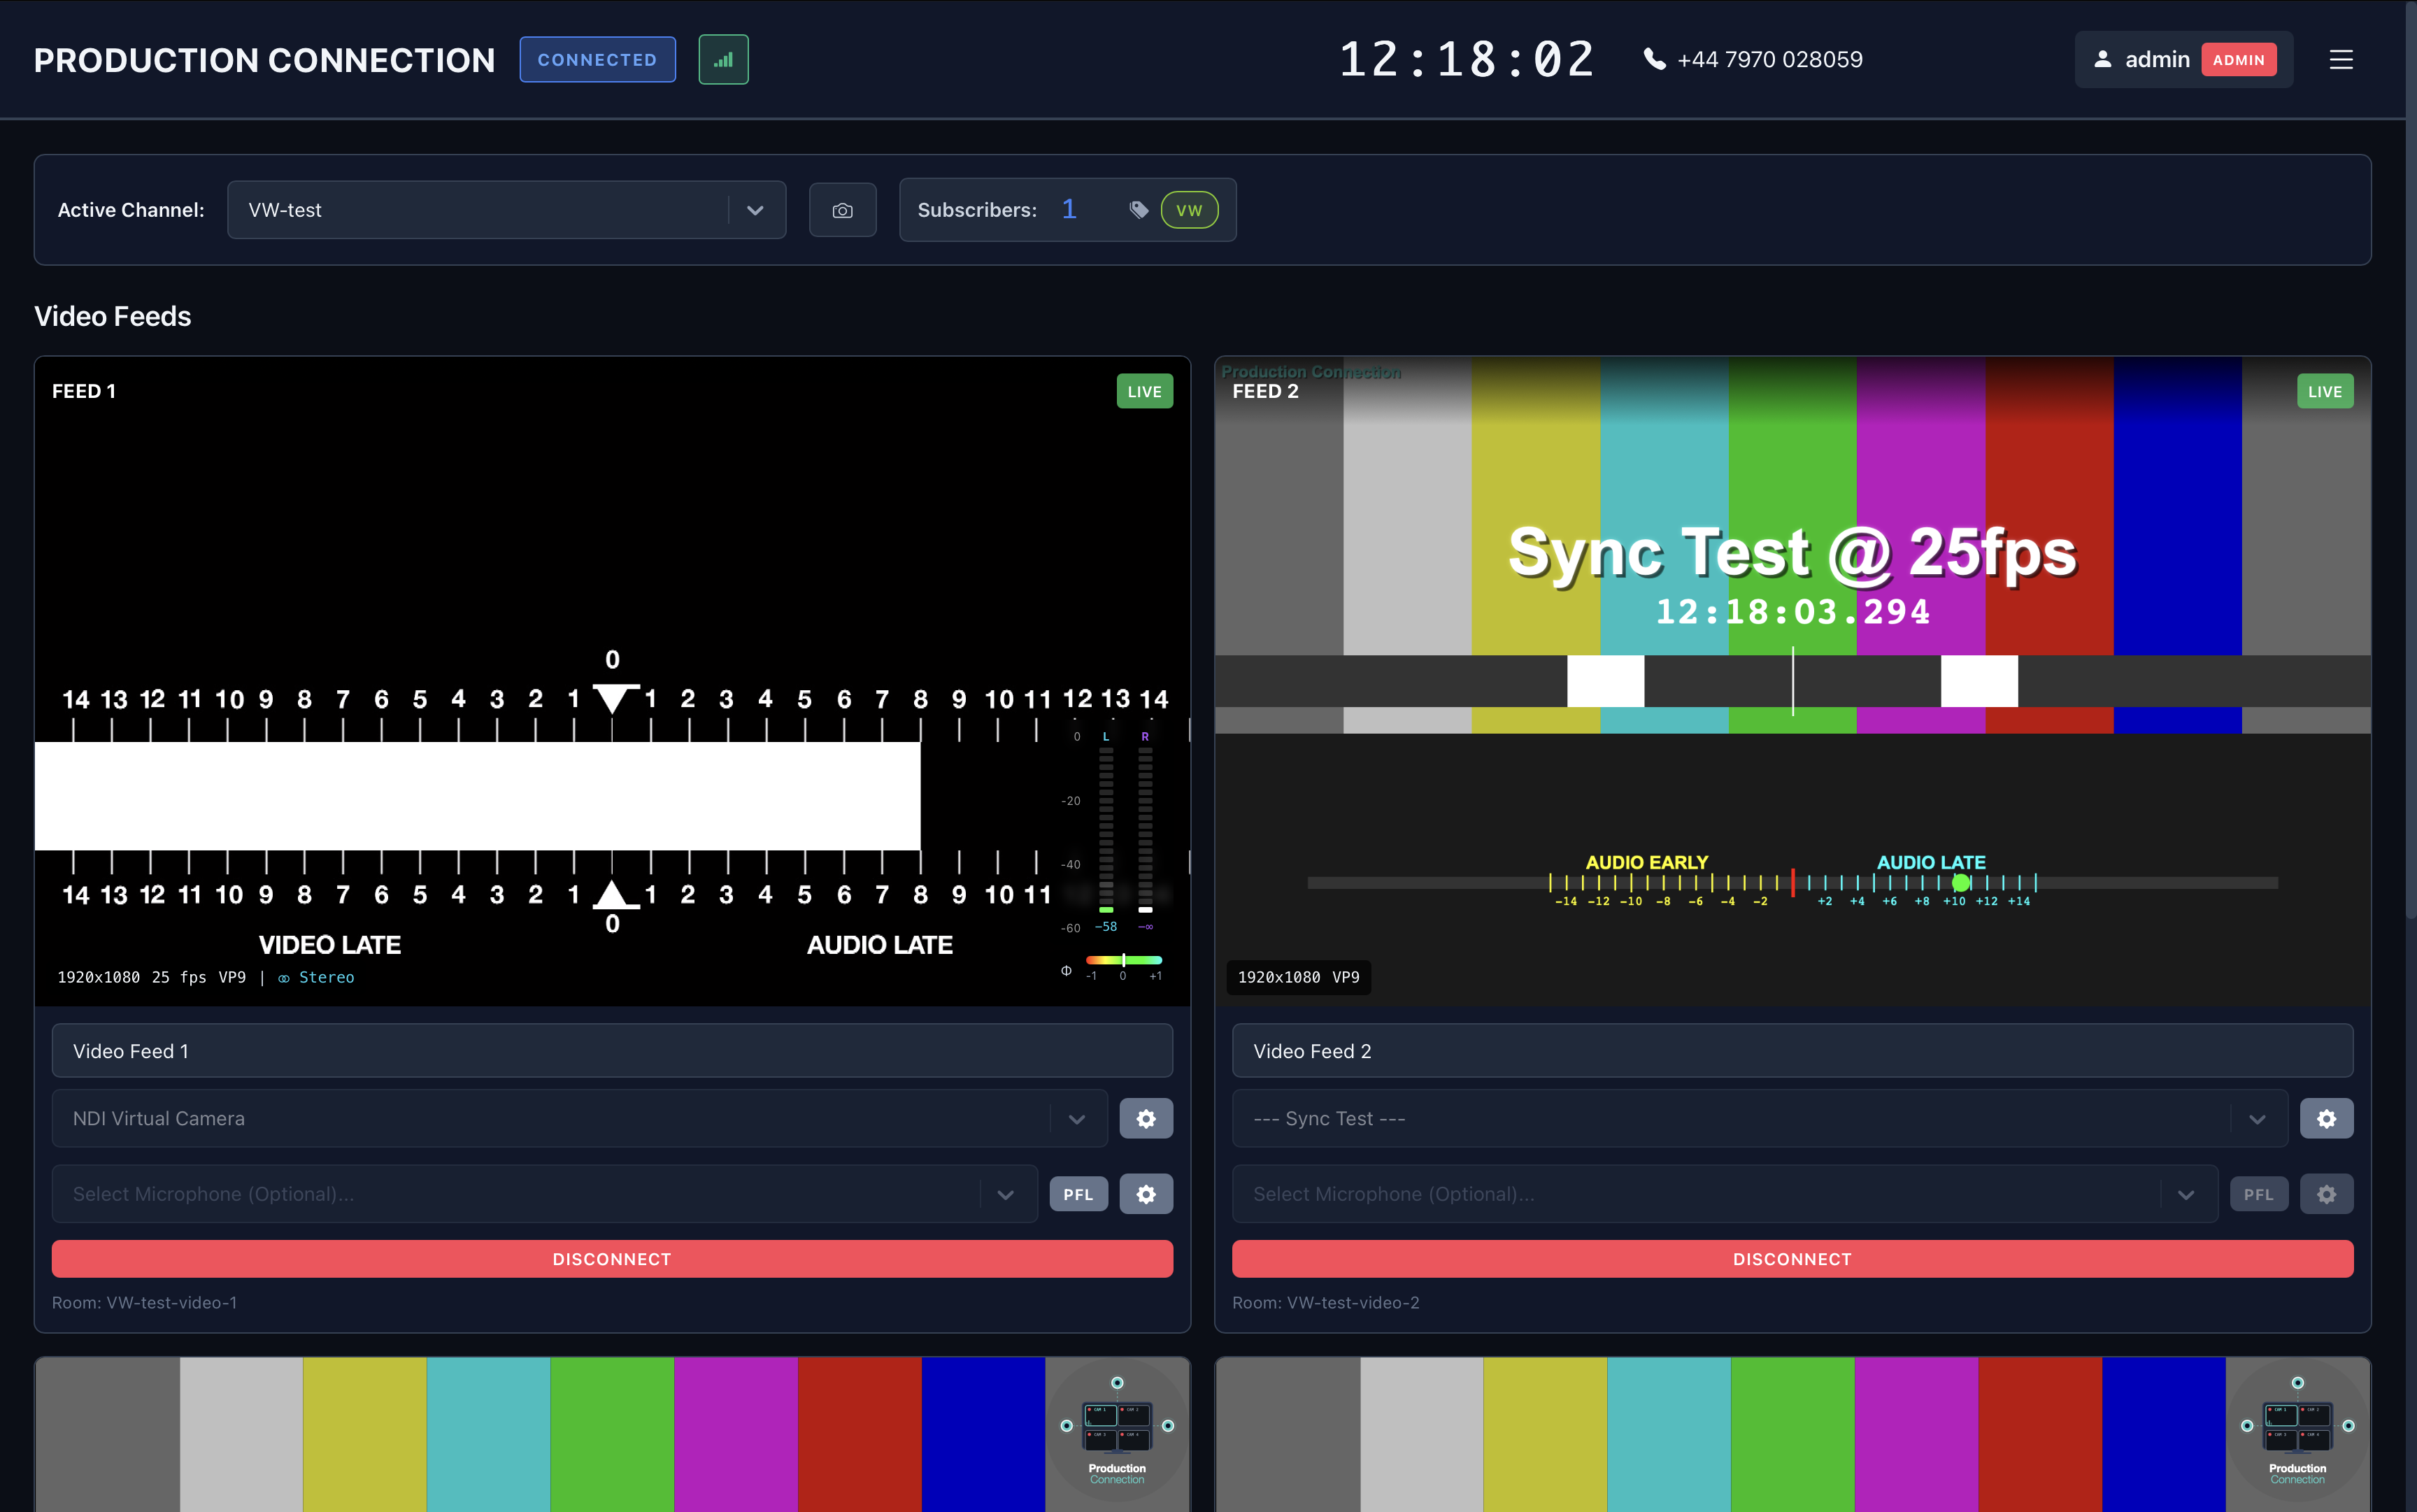Click the Video Feed 1 name field

point(611,1050)
